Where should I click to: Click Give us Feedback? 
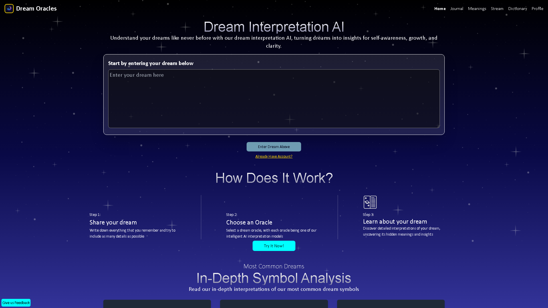(x=16, y=303)
